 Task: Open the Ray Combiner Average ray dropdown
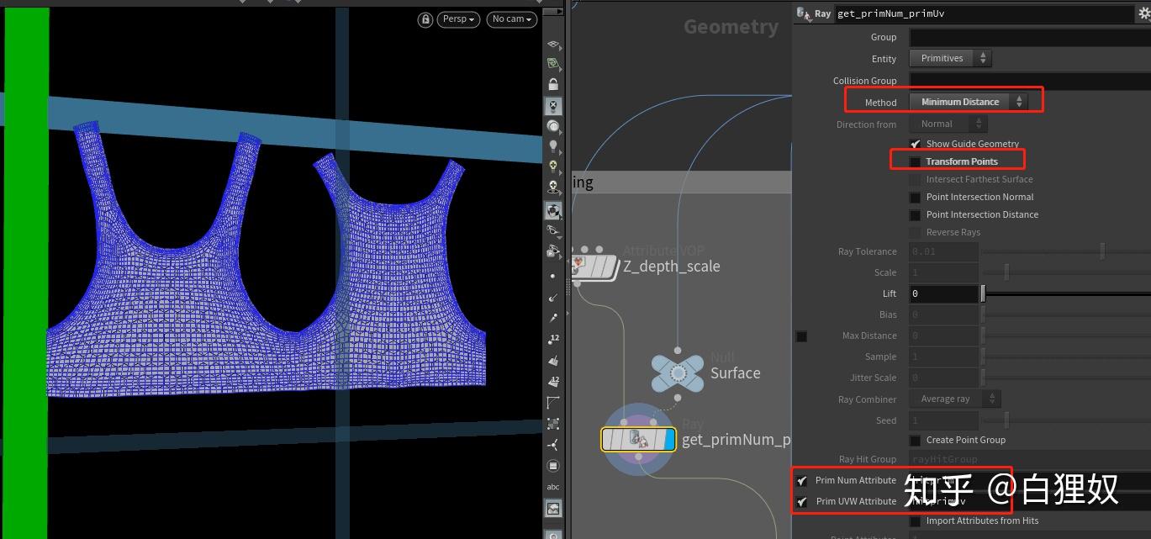coord(954,399)
